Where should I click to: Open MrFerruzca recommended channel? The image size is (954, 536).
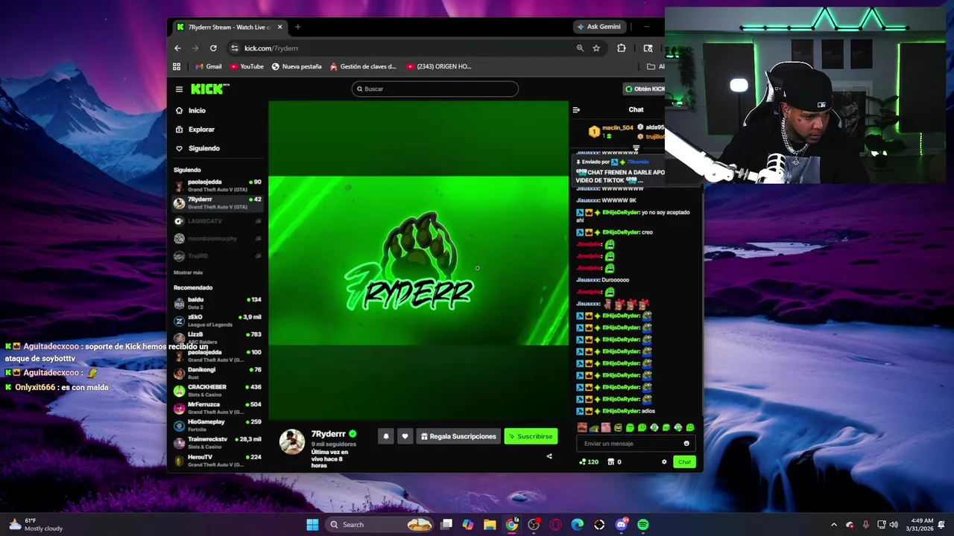(218, 408)
